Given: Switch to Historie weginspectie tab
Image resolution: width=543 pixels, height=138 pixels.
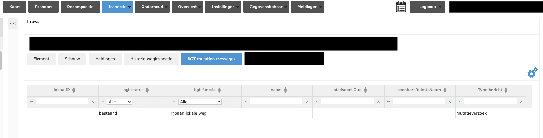Looking at the screenshot, I should point(151,59).
